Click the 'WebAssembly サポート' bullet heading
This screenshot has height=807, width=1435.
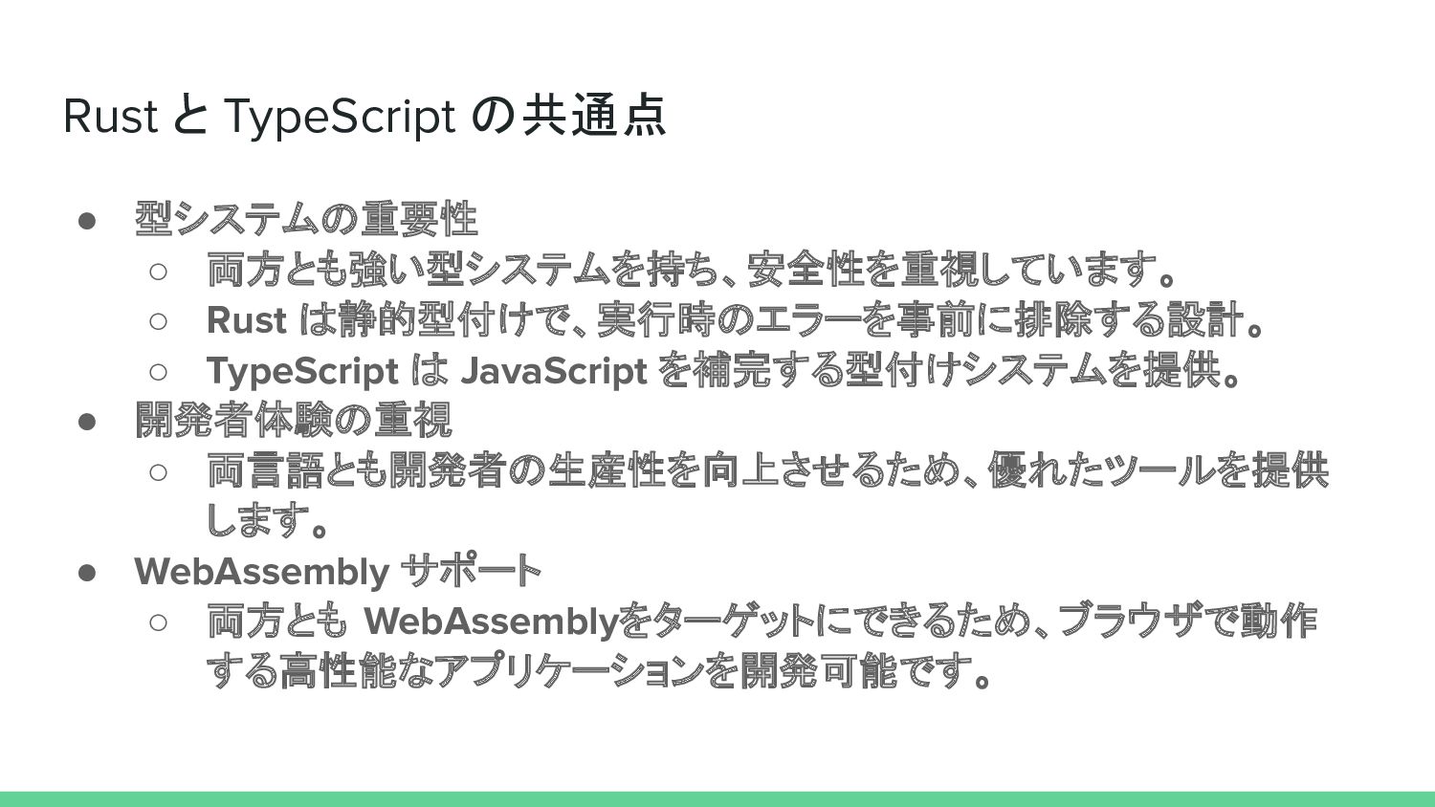338,572
